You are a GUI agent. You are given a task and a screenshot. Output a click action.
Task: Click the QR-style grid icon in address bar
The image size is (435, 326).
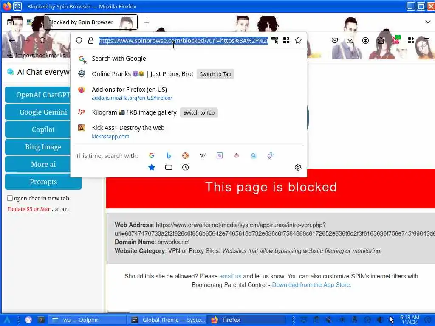[x=286, y=40]
